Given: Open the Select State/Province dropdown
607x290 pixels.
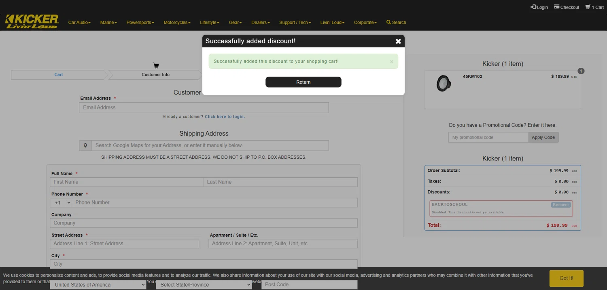Looking at the screenshot, I should coord(204,285).
